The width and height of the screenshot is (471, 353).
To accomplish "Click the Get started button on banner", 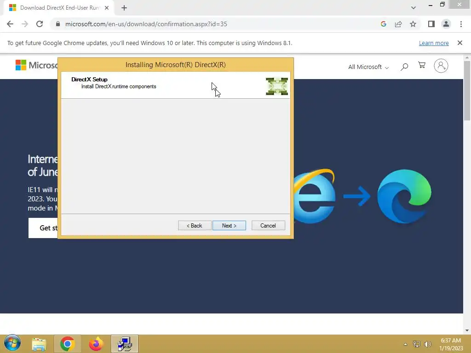I will (43, 228).
